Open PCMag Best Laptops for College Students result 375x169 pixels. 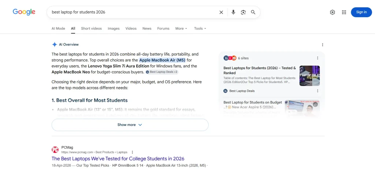coord(118,158)
